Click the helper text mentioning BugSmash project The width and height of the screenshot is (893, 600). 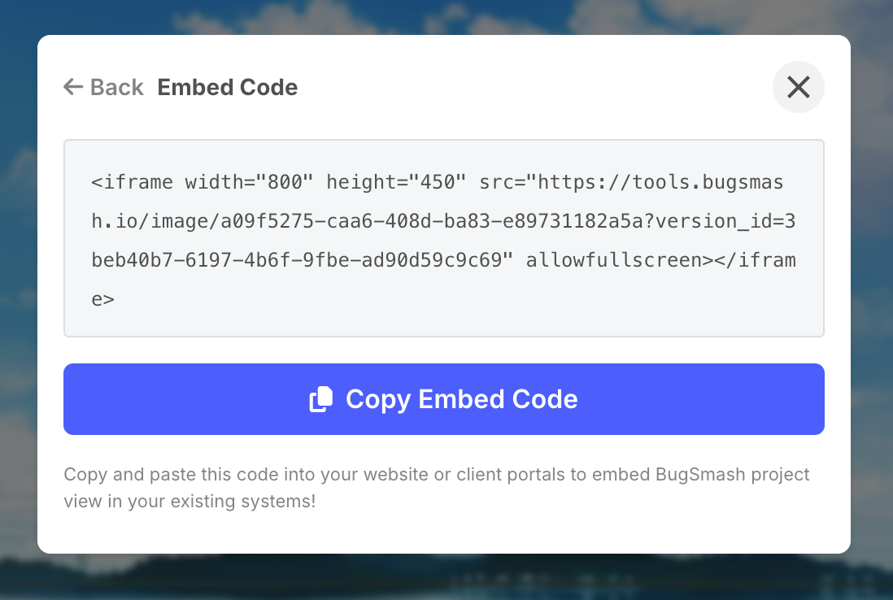coord(436,474)
